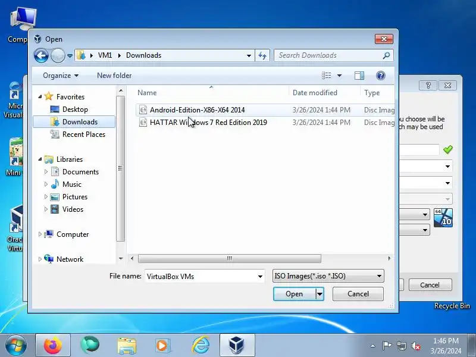This screenshot has width=476, height=357.
Task: Sort by Date modified column
Action: click(x=315, y=93)
